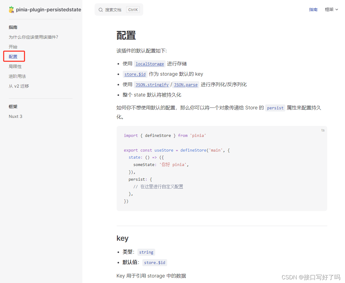
Task: Switch to 配置 in the sidebar
Action: click(13, 56)
